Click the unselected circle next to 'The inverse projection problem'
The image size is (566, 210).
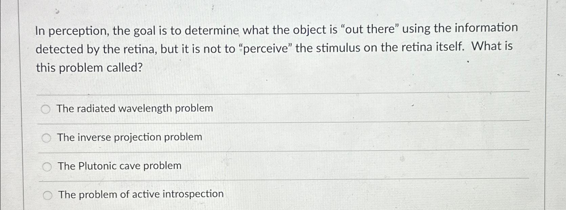(46, 137)
